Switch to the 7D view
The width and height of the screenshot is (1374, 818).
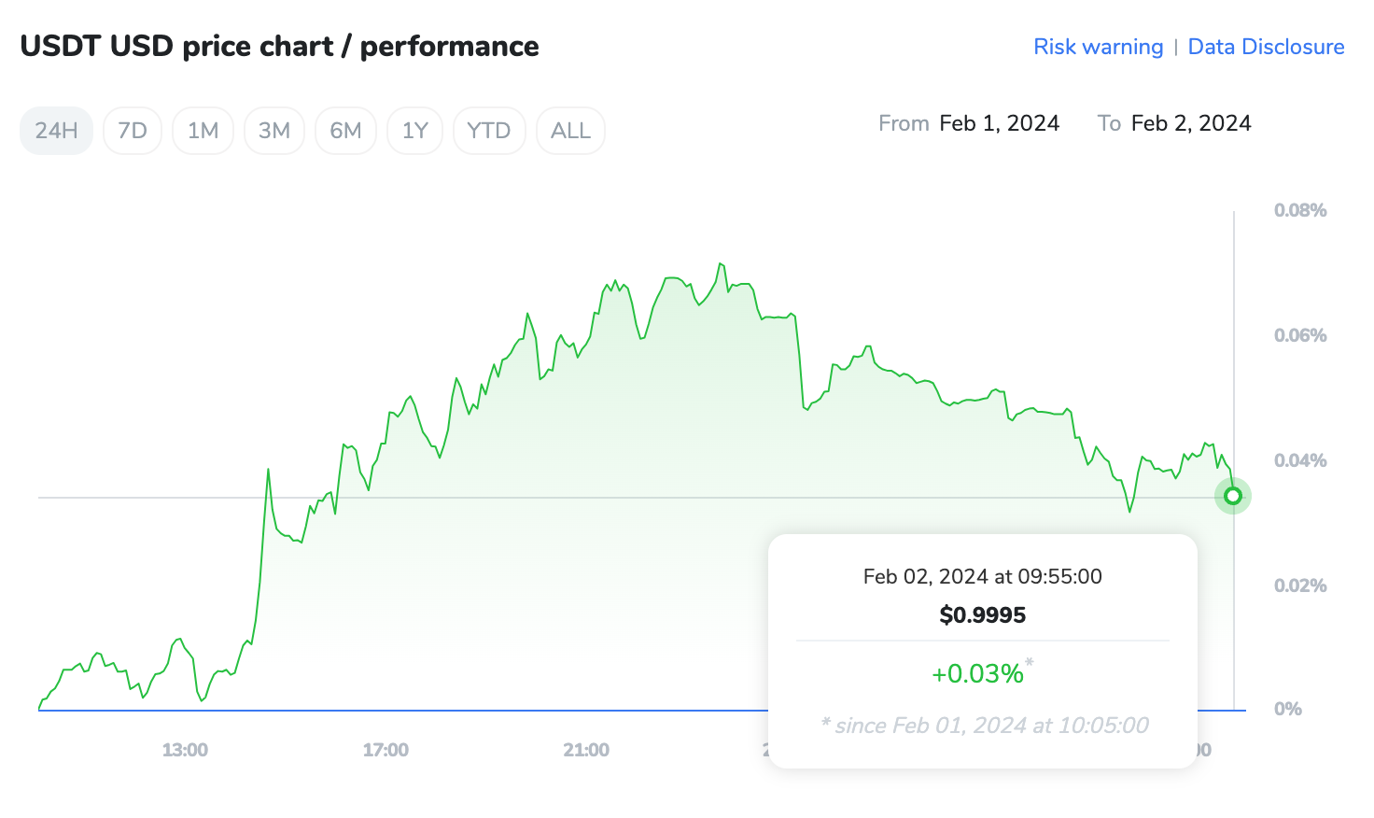click(133, 131)
